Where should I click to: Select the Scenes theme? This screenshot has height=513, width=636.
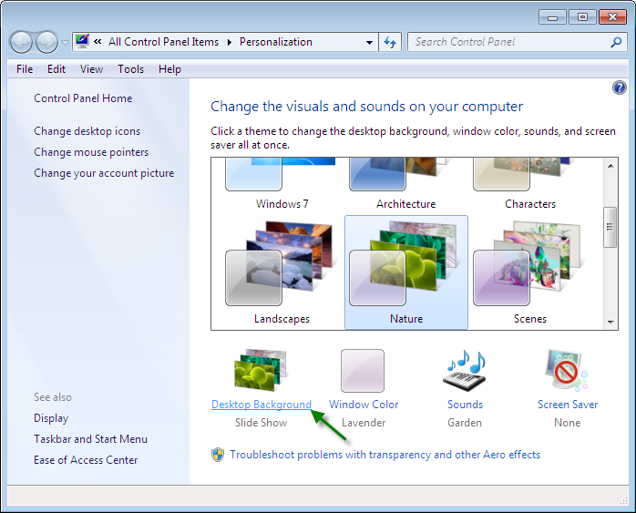(529, 272)
